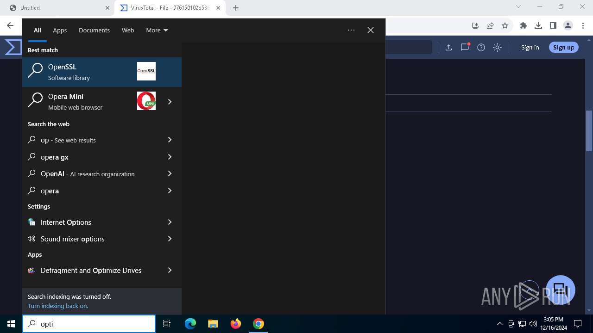Click the taskbar clock showing 3:05 PM

[553, 324]
